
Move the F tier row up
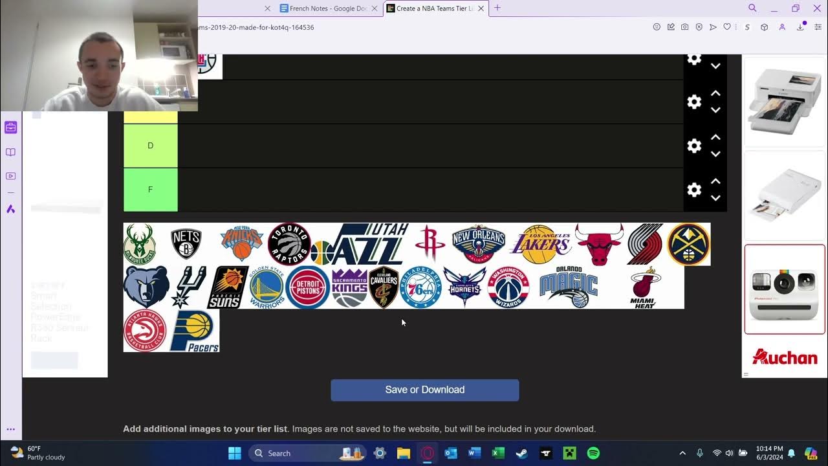715,181
